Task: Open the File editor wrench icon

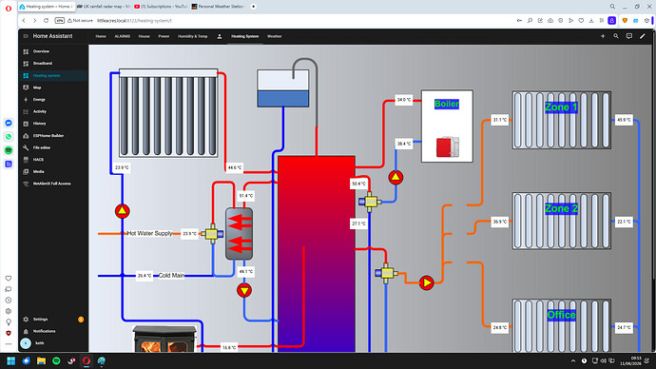Action: point(26,147)
